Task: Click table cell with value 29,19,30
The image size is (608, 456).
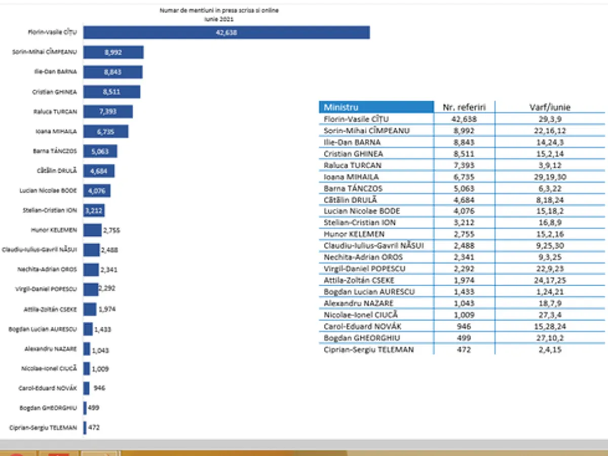Action: pos(550,177)
